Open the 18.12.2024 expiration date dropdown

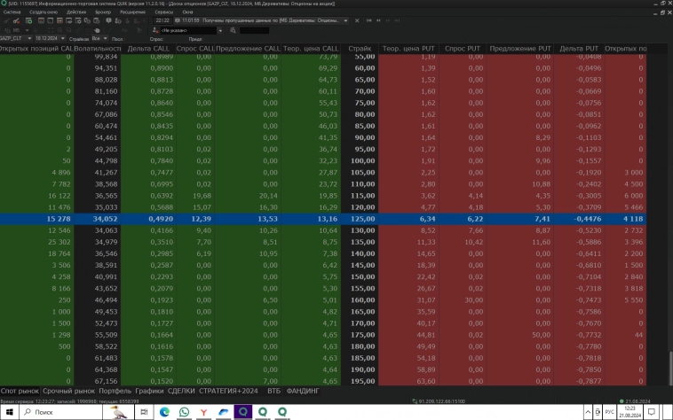(60, 39)
